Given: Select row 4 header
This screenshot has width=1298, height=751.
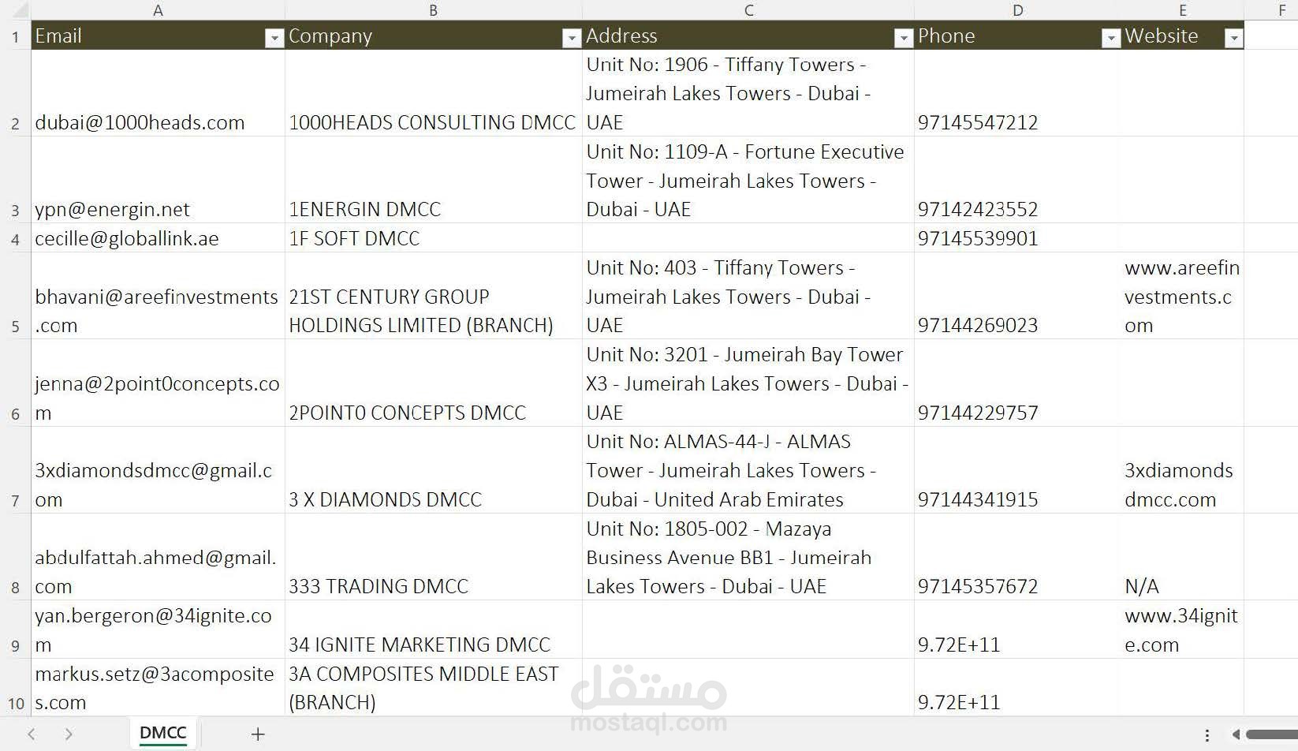Looking at the screenshot, I should click(x=15, y=237).
